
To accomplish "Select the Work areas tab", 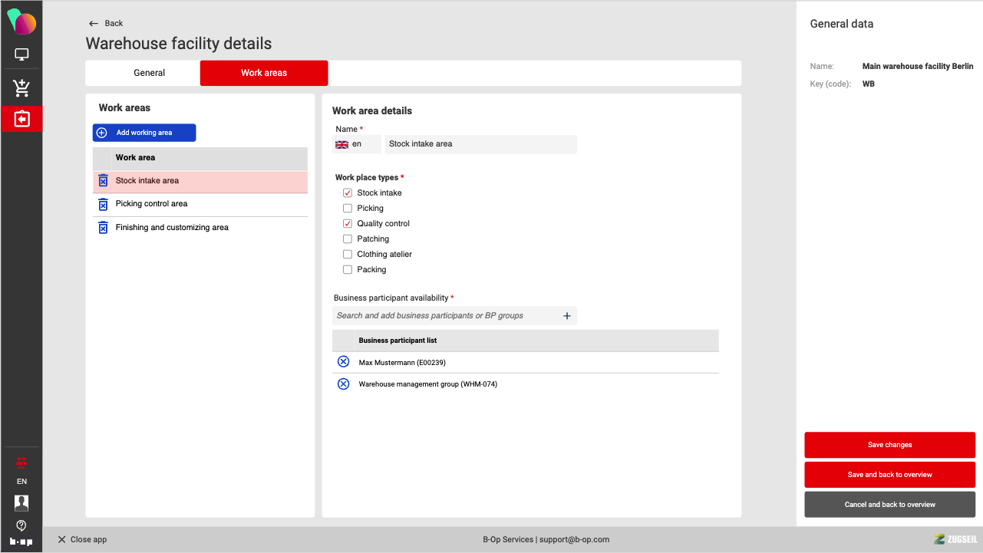I will tap(264, 73).
